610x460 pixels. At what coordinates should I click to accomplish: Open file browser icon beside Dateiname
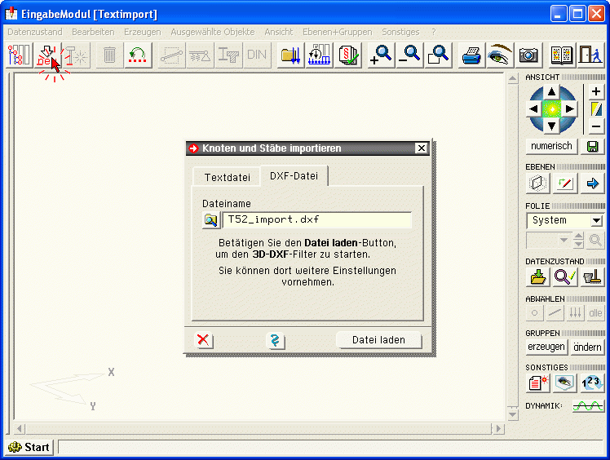point(210,219)
